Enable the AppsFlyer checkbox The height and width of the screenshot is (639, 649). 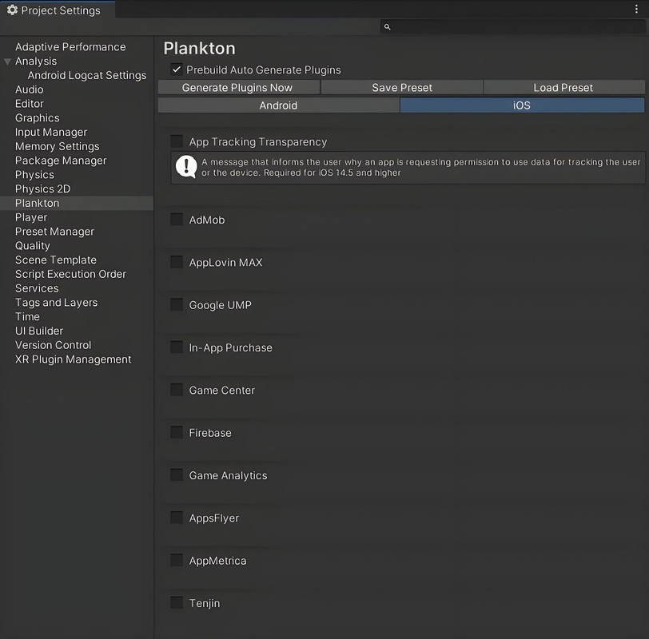tap(177, 518)
